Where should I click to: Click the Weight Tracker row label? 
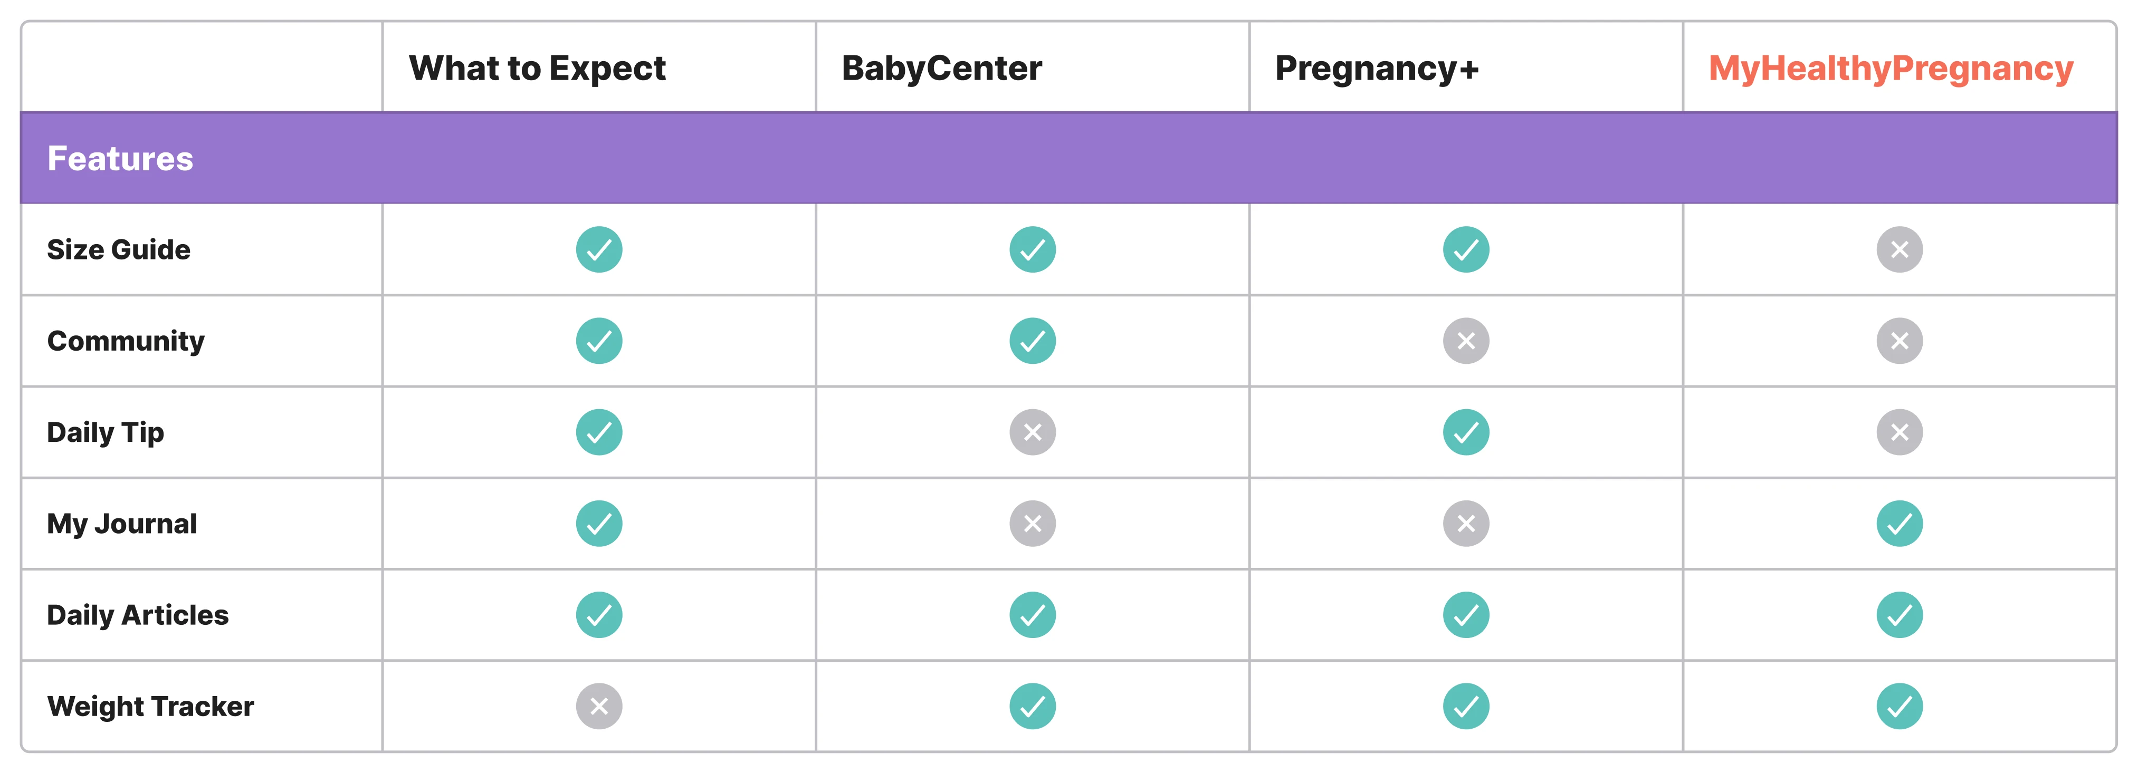click(150, 706)
